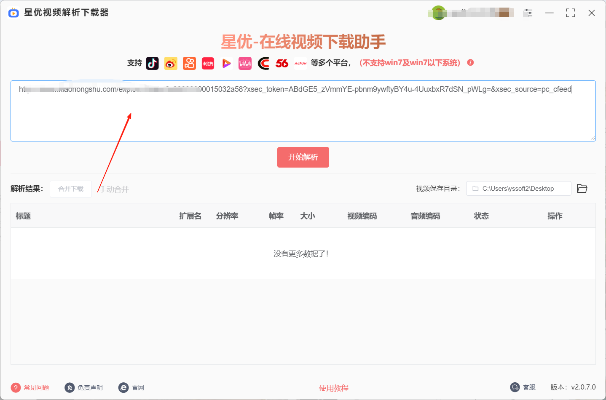
Task: Click the 帧率 column header
Action: pos(276,216)
